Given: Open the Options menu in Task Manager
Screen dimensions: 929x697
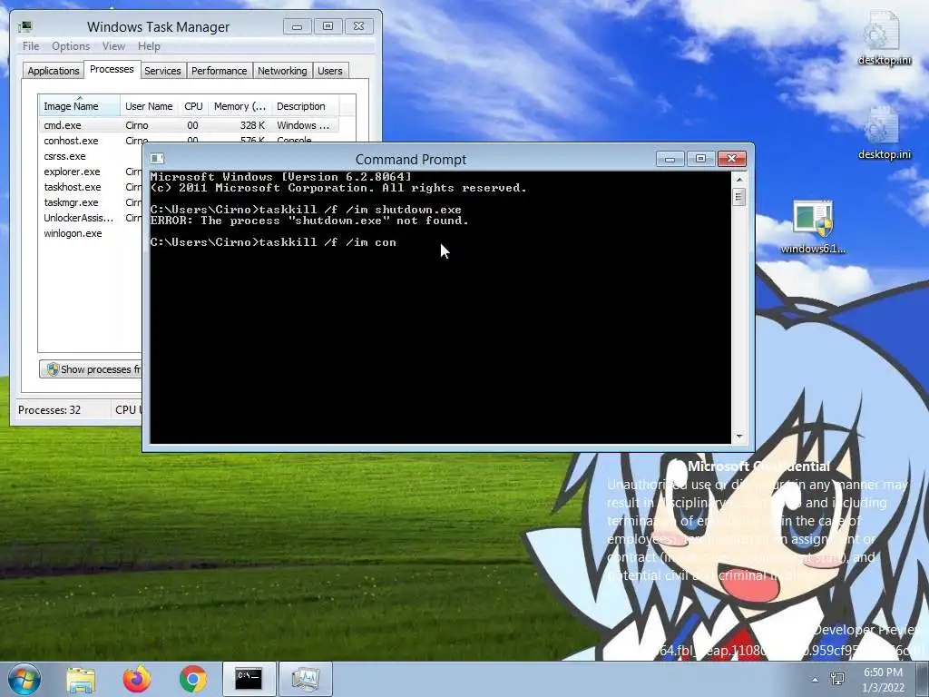Looking at the screenshot, I should 71,46.
